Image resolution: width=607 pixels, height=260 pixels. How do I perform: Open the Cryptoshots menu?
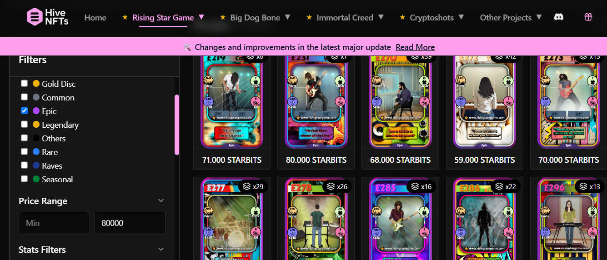[432, 17]
